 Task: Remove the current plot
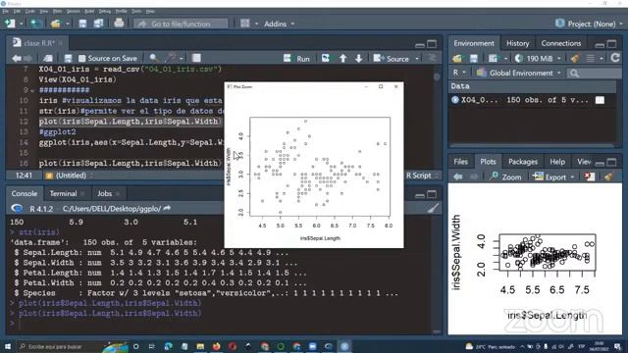tap(590, 176)
